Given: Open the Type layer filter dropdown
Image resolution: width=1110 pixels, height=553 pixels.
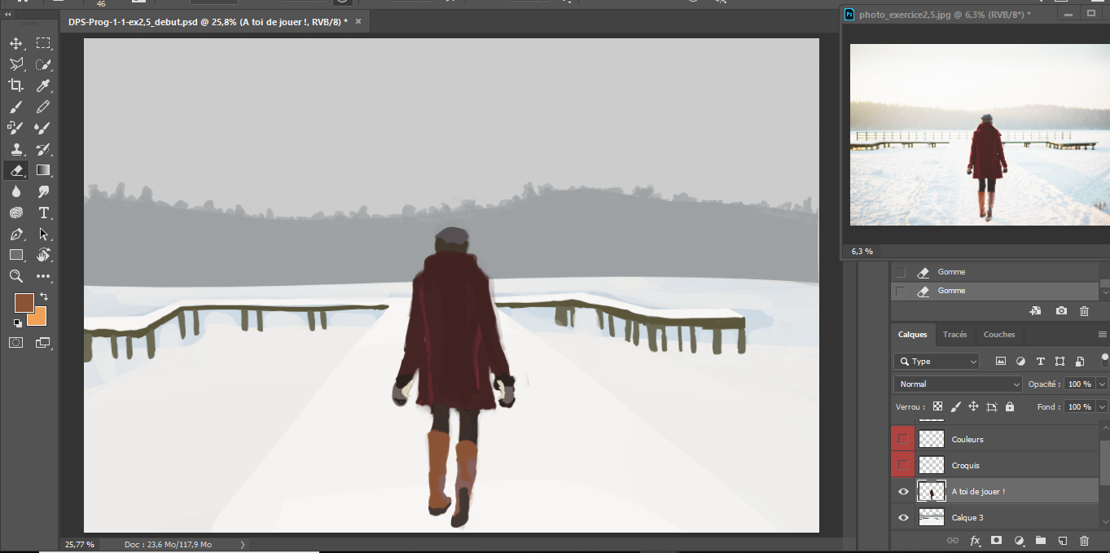Looking at the screenshot, I should (937, 362).
